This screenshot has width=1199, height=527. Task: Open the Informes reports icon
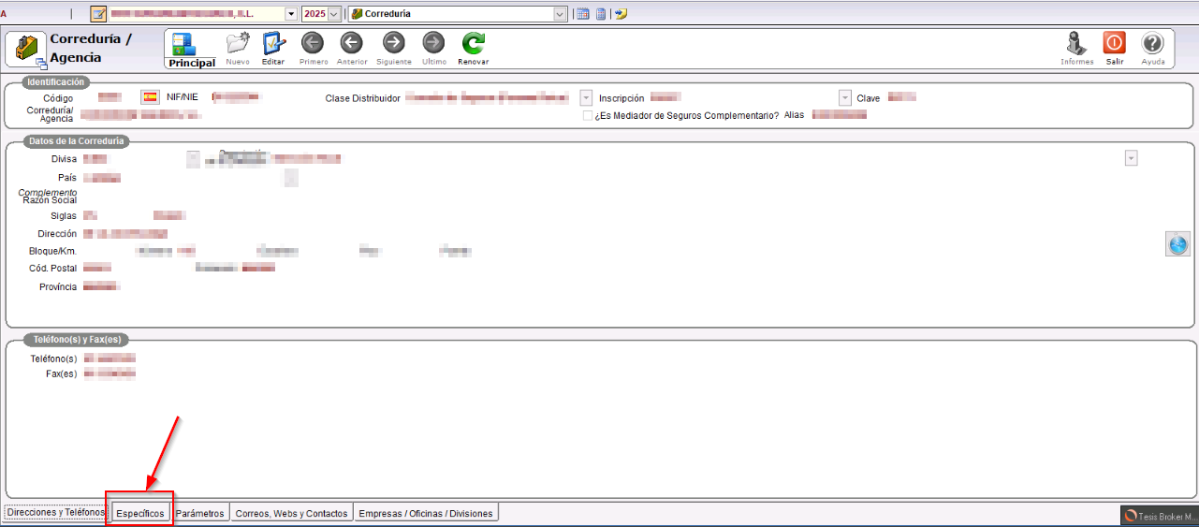[x=1076, y=49]
